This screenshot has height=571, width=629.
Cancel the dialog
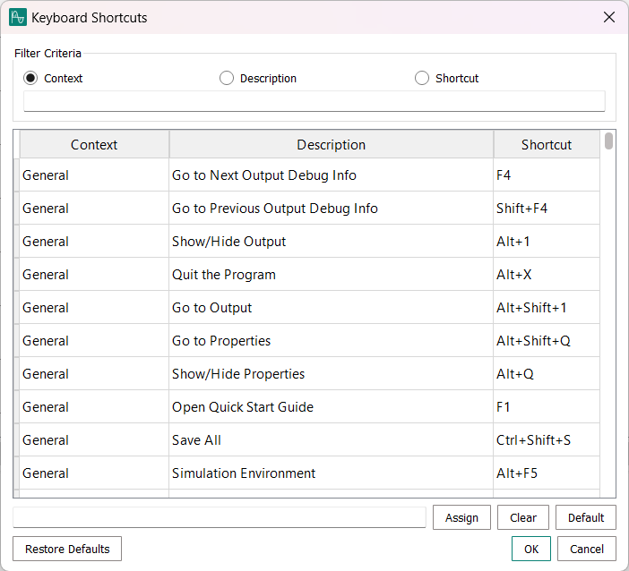(587, 549)
